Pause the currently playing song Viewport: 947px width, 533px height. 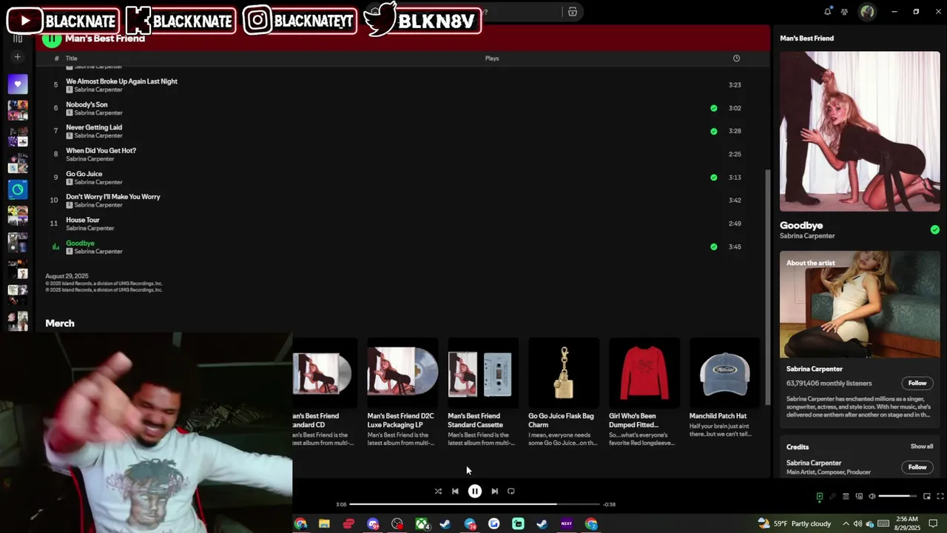(x=475, y=491)
